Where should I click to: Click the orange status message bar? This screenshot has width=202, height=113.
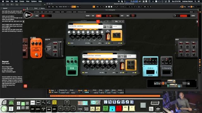point(105,96)
